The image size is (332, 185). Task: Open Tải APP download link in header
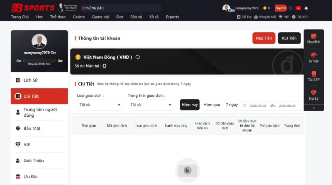300,17
